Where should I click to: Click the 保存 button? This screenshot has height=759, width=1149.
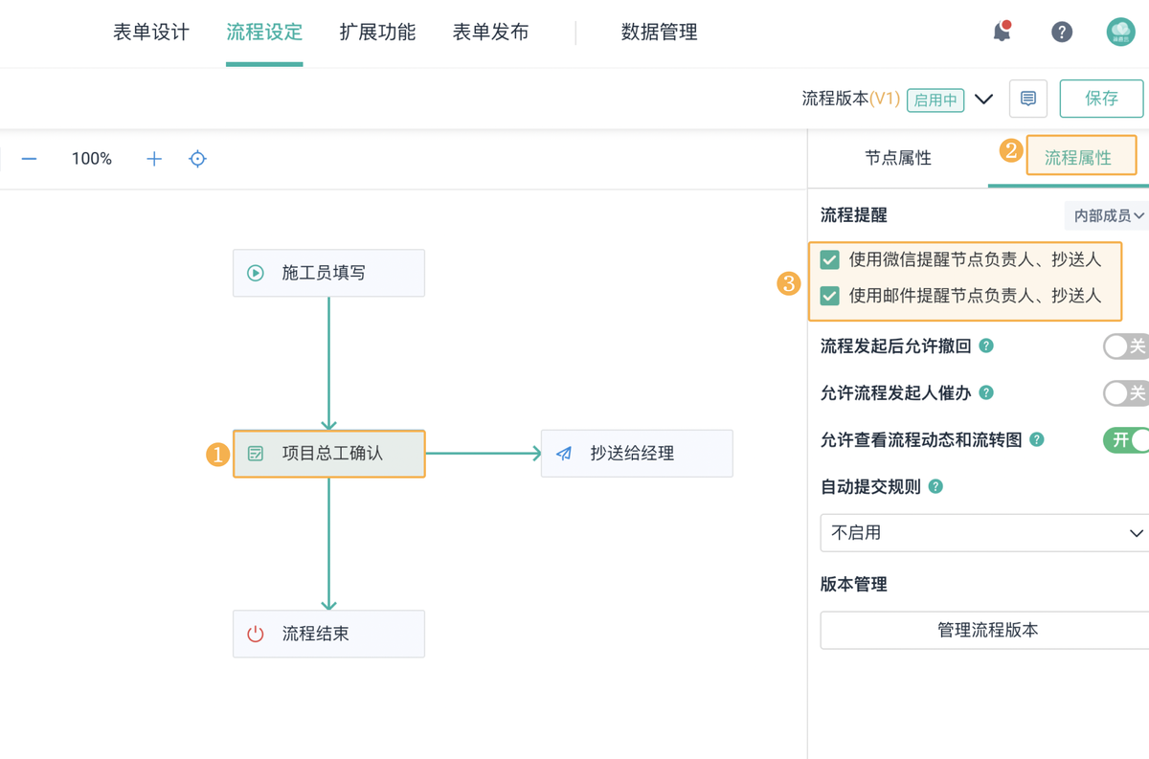1101,99
